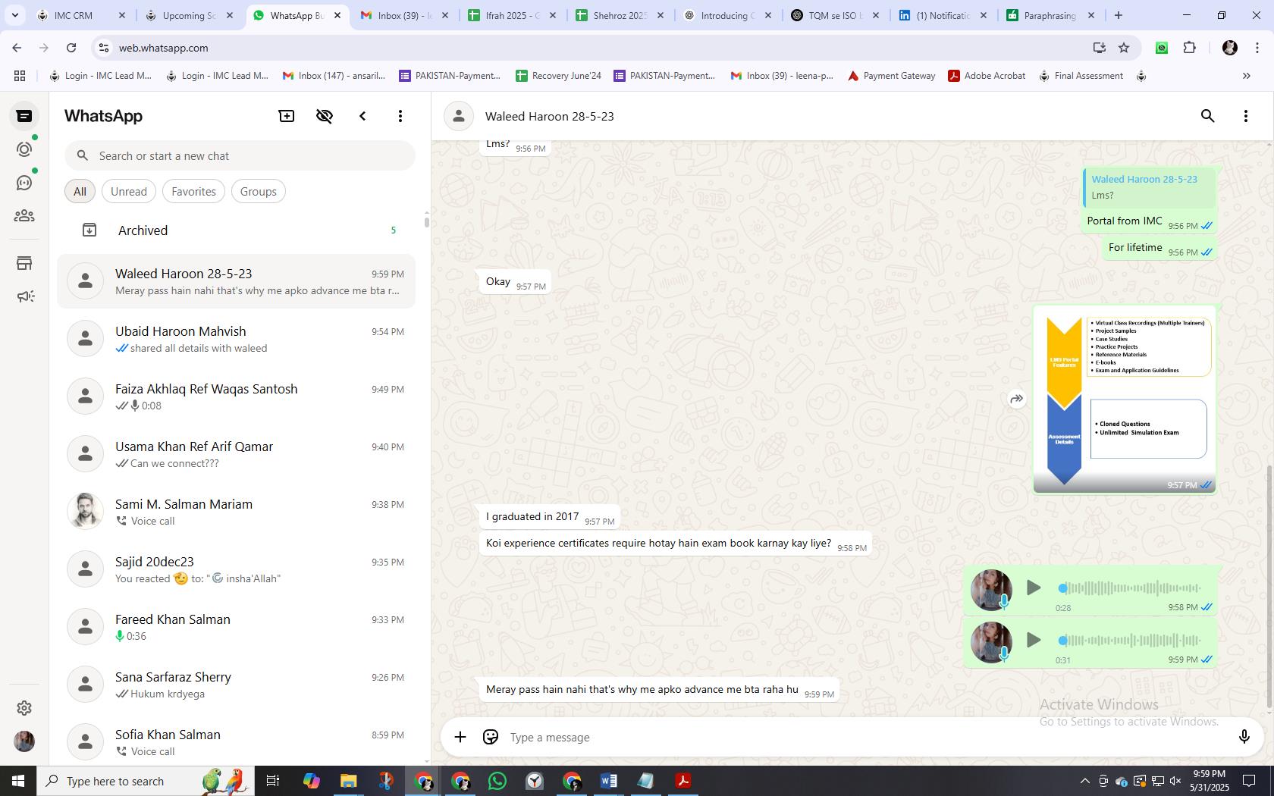Viewport: 1274px width, 796px height.
Task: Open the Chrome extensions puzzle icon
Action: [x=1189, y=48]
